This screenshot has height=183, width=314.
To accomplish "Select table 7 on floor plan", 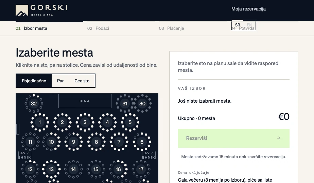I will [119, 142].
